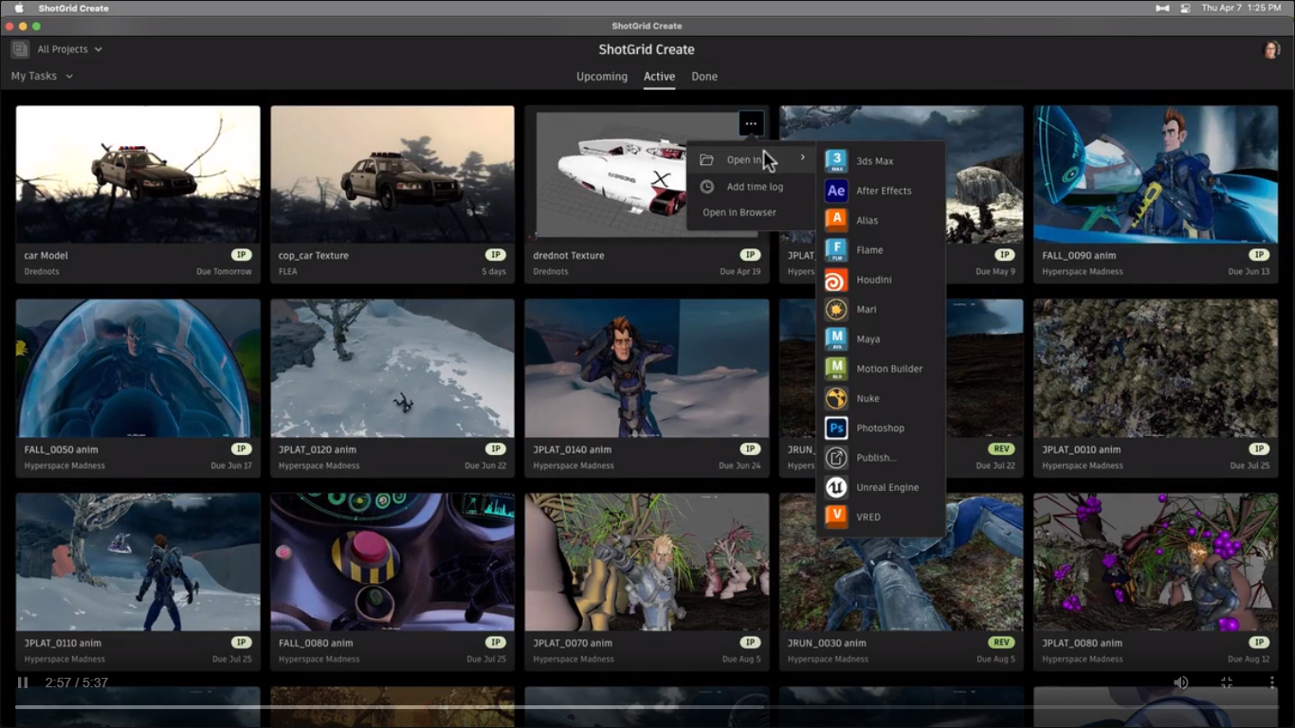Switch to the Upcoming tab
The image size is (1295, 728).
(x=602, y=77)
